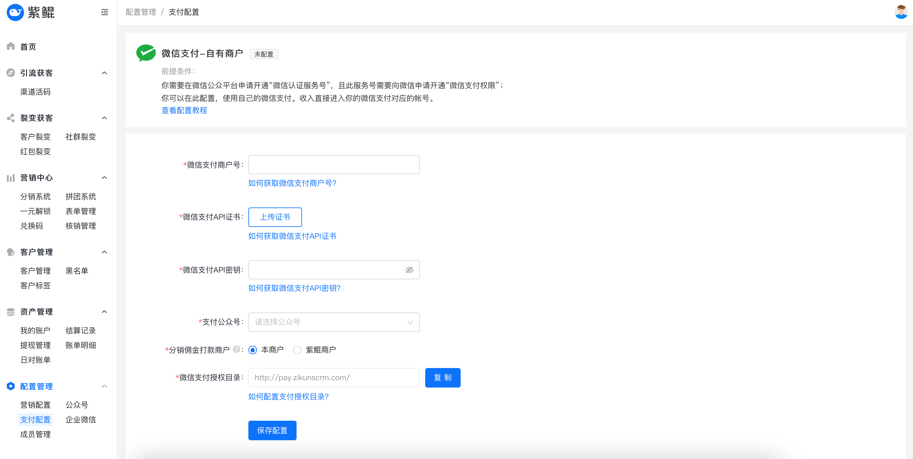The image size is (913, 459).
Task: Open 查看配置教程 link
Action: [x=184, y=110]
